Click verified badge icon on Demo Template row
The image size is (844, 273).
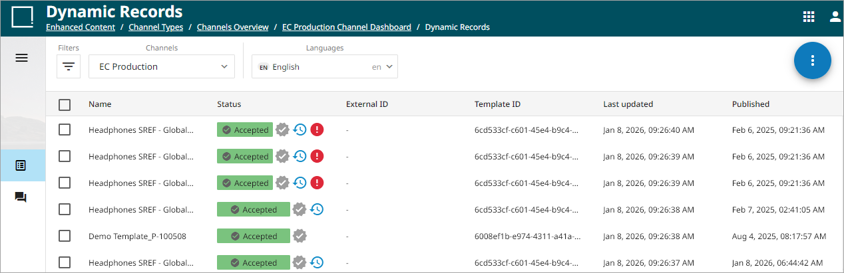(300, 236)
